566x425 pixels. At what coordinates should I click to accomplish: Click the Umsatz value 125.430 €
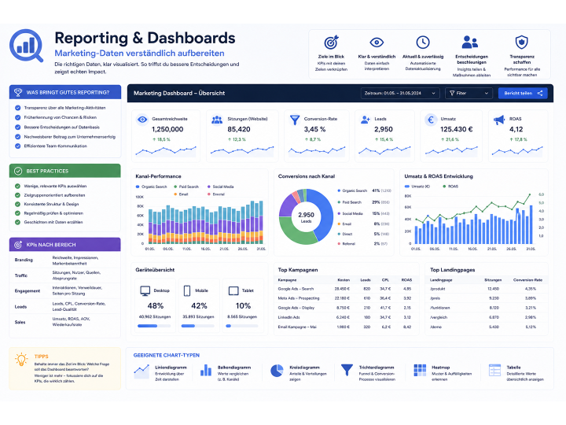(456, 129)
